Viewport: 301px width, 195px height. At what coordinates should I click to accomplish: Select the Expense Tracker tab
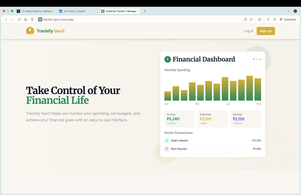(120, 11)
